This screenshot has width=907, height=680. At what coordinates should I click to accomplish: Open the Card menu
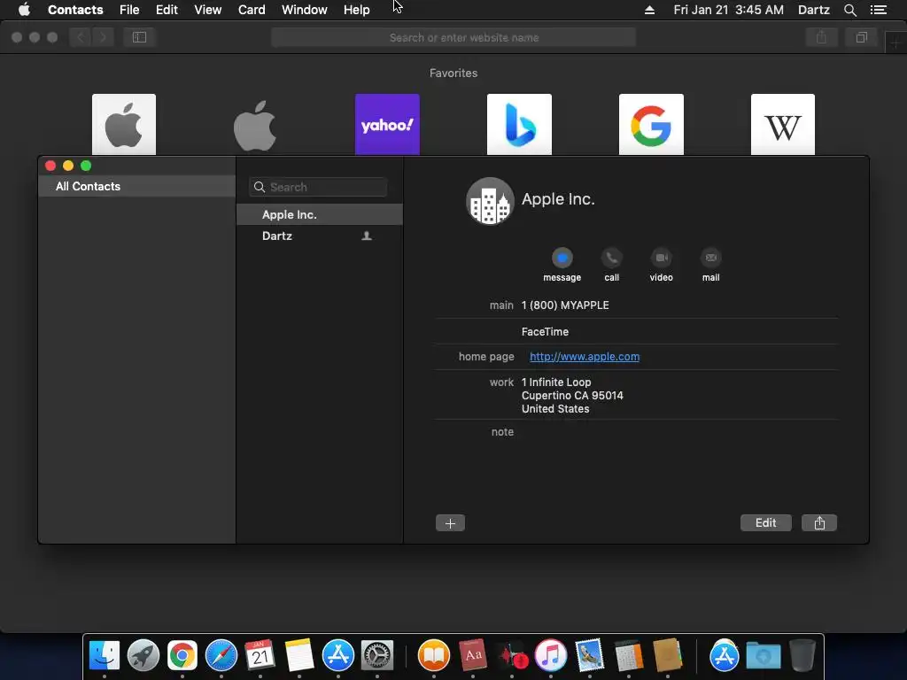(252, 10)
